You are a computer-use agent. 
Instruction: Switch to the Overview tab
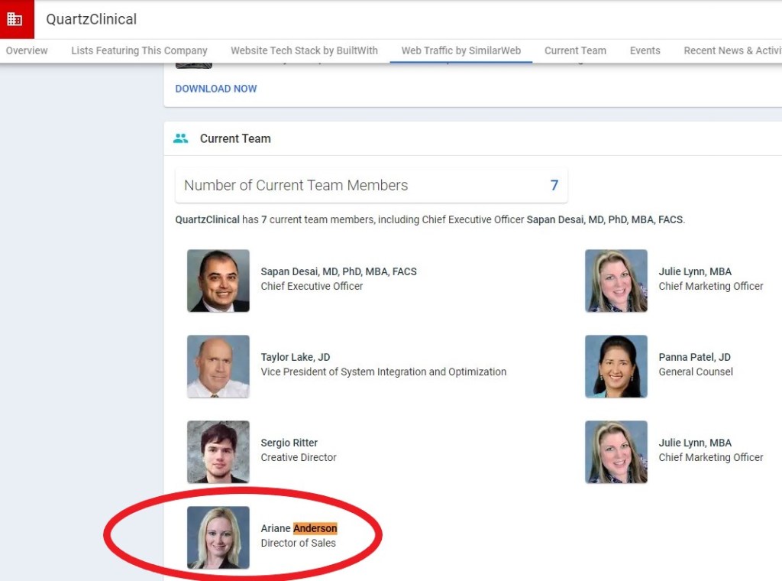pyautogui.click(x=27, y=50)
